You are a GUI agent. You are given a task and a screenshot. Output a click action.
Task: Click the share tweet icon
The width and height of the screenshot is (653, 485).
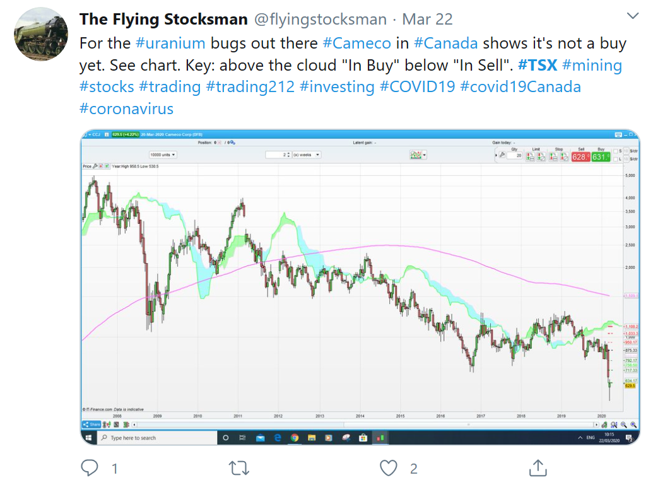click(x=538, y=468)
